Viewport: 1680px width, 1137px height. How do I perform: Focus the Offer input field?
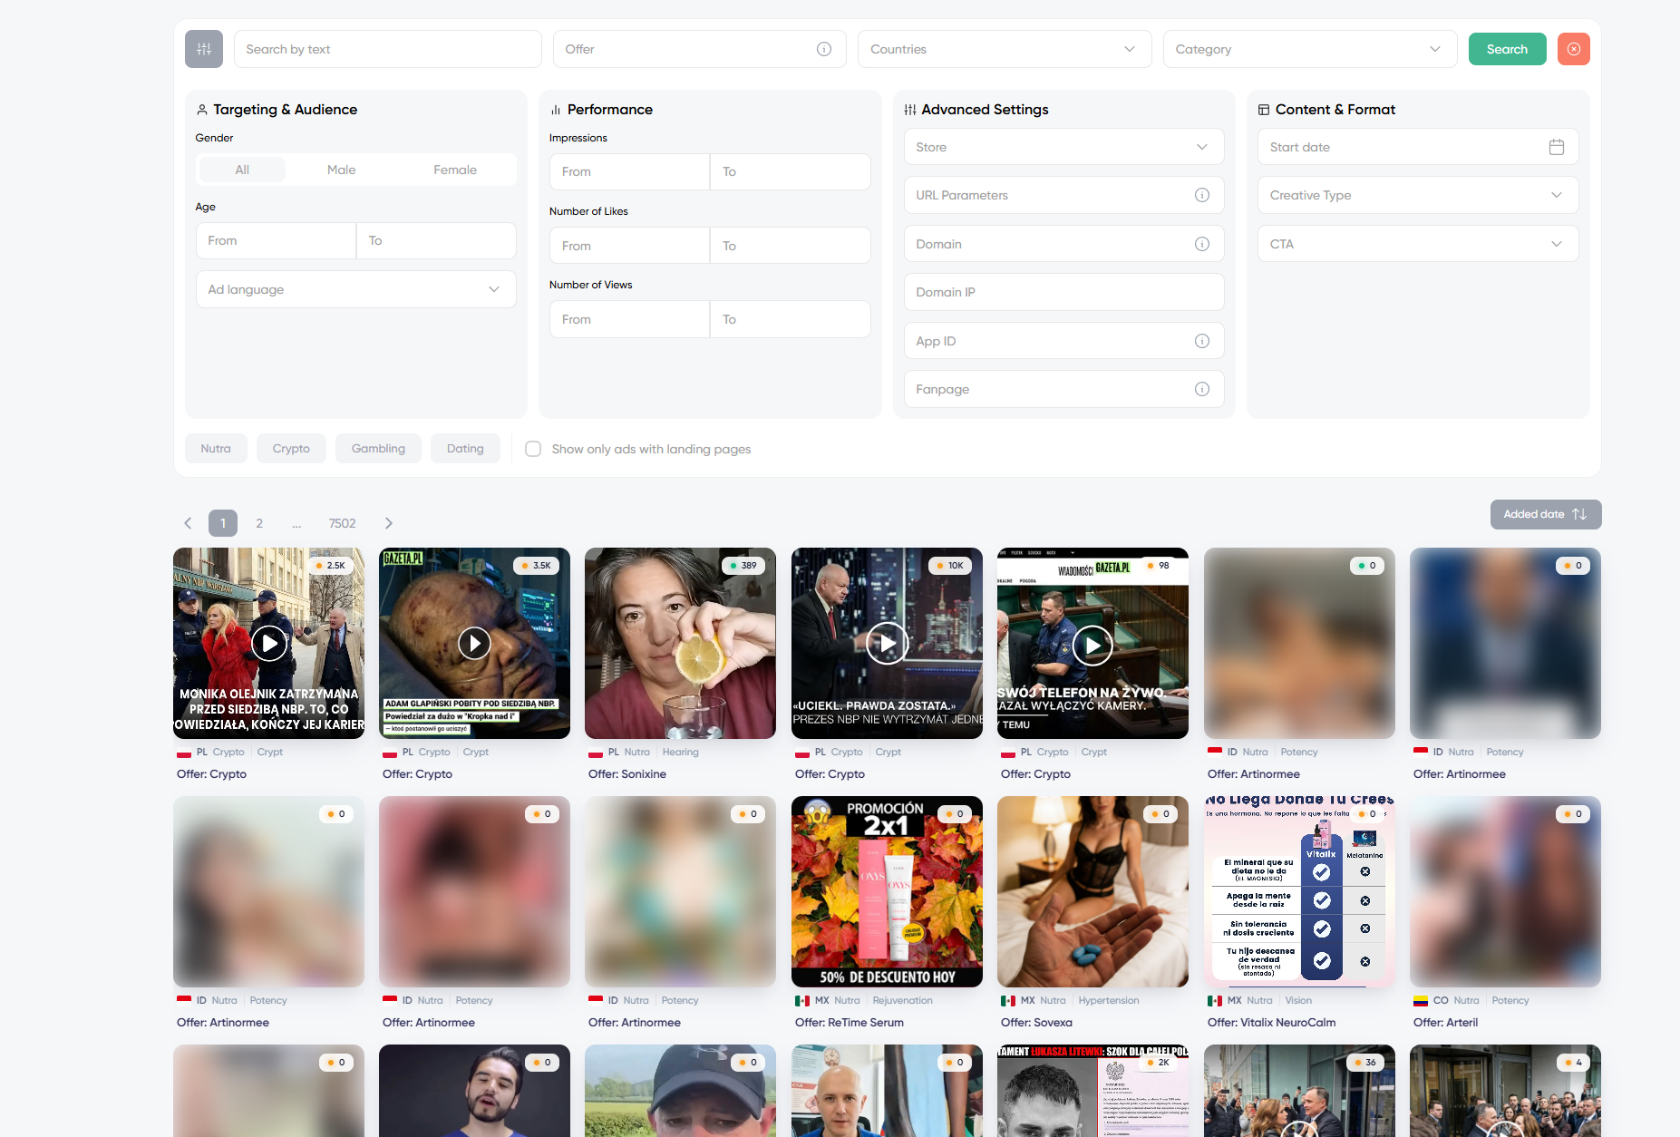[700, 49]
